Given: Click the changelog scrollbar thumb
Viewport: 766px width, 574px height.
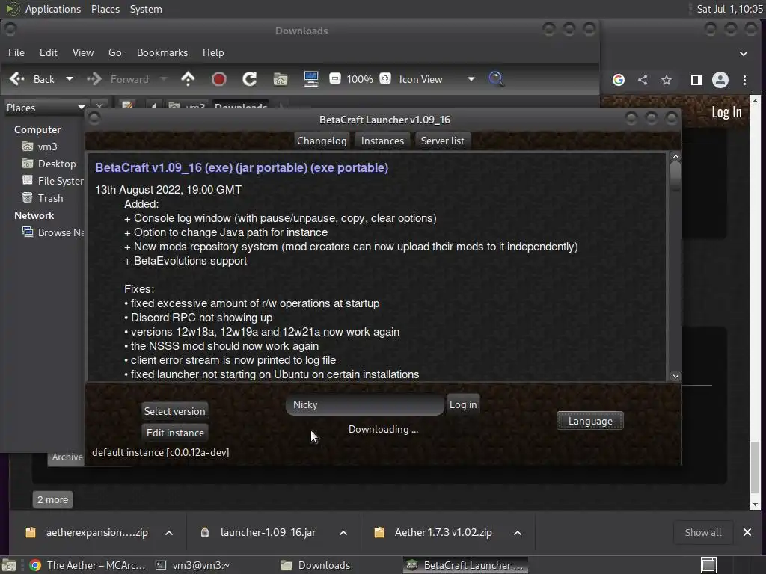Looking at the screenshot, I should pos(675,175).
